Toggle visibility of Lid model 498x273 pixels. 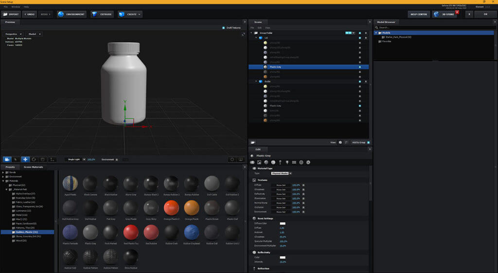[360, 38]
